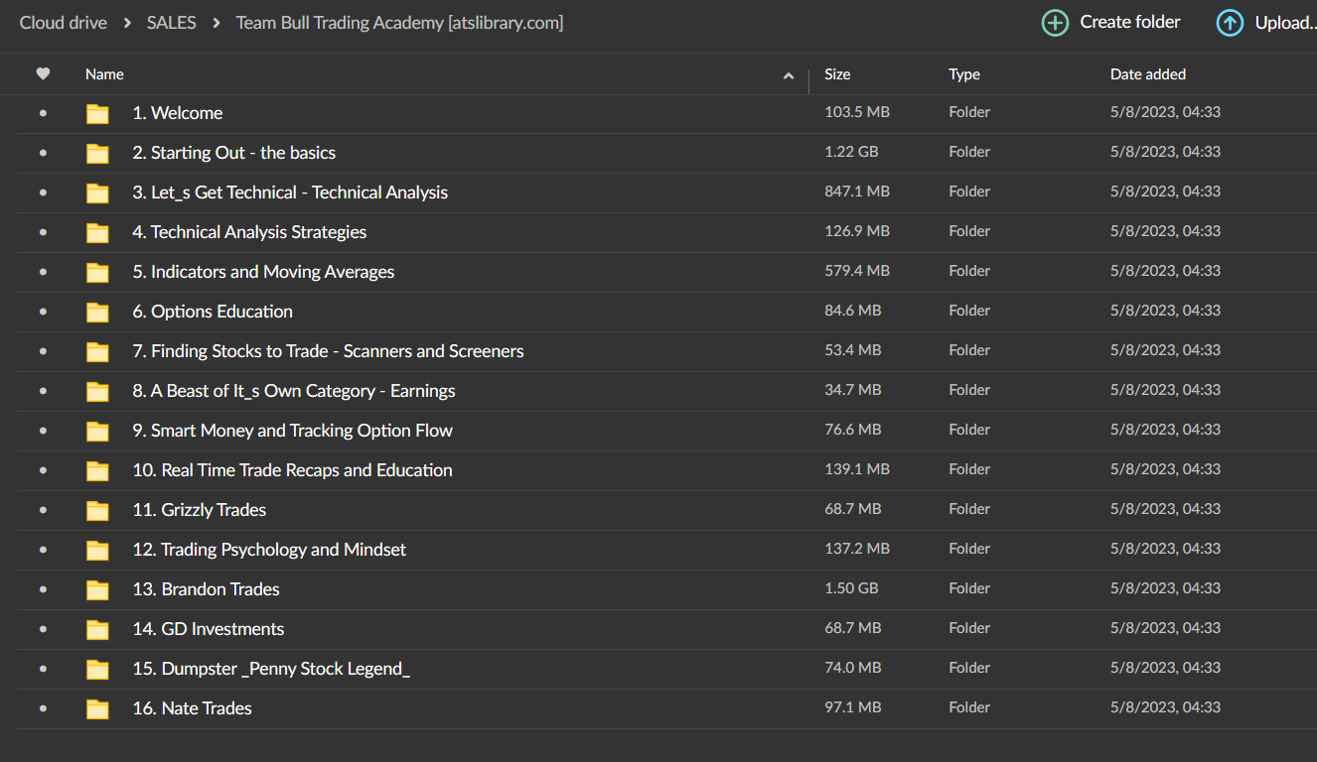Click the folder icon next to 6. Options Education
This screenshot has width=1317, height=762.
(x=97, y=312)
